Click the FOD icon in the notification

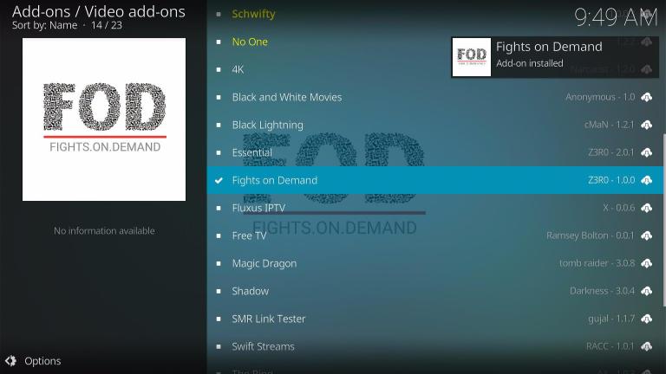[472, 57]
